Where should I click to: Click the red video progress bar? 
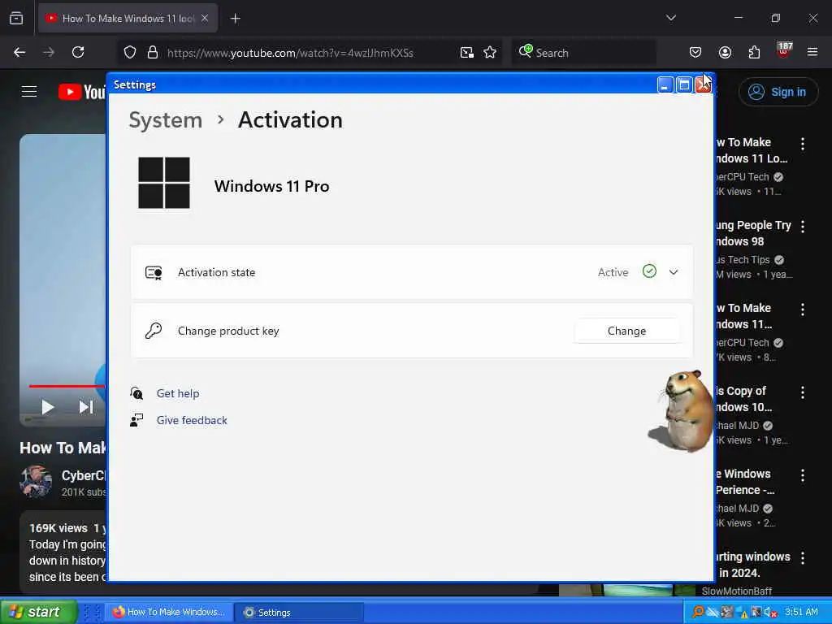[67, 386]
